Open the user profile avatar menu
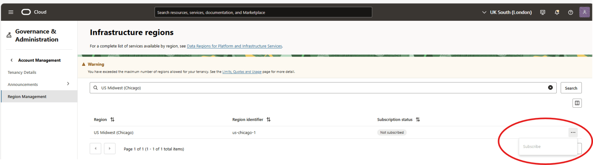593x165 pixels. click(584, 12)
